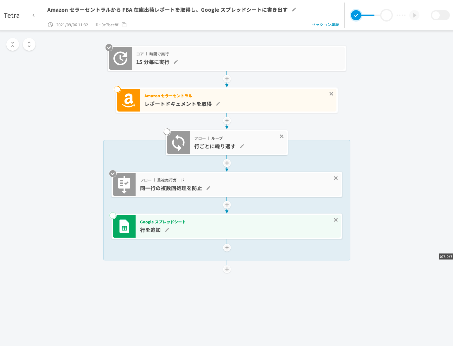Click status circle on loop step

pos(167,132)
